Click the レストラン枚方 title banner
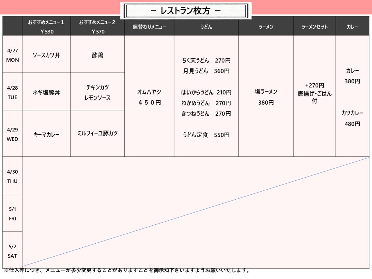 tap(186, 11)
